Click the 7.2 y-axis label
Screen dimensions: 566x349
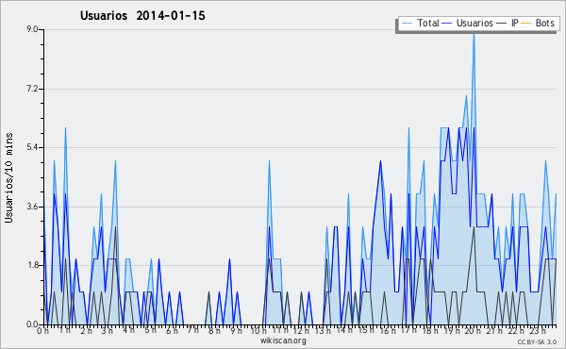click(x=32, y=89)
